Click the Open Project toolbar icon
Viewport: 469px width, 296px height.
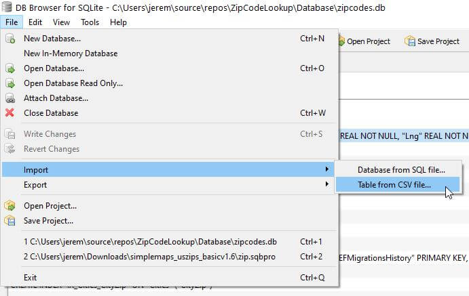[341, 41]
